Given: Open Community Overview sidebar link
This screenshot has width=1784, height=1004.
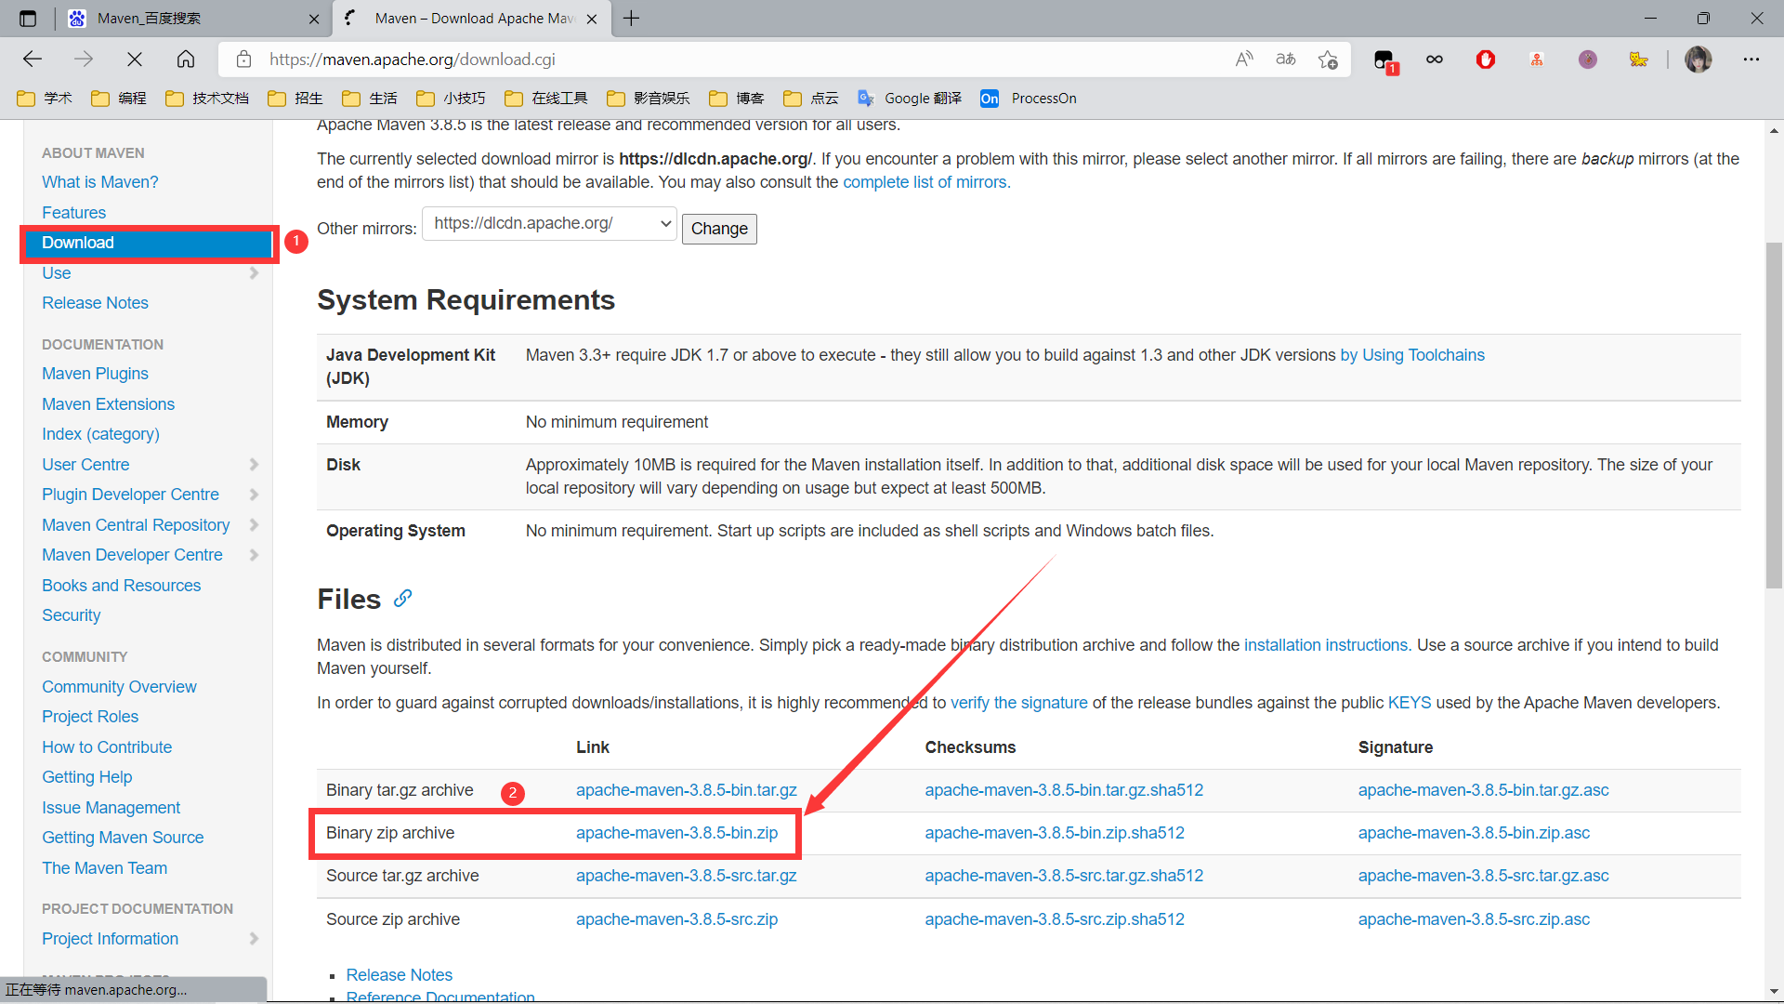Looking at the screenshot, I should point(119,687).
